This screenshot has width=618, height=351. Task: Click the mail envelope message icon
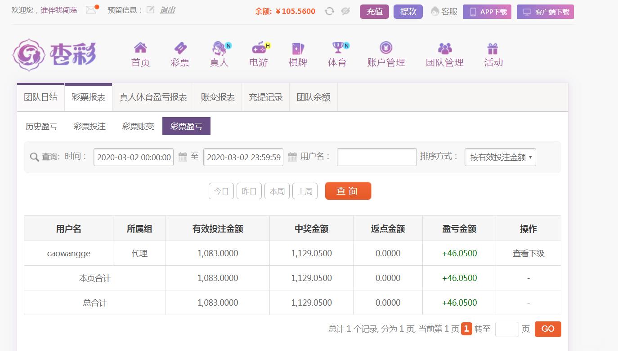point(91,10)
